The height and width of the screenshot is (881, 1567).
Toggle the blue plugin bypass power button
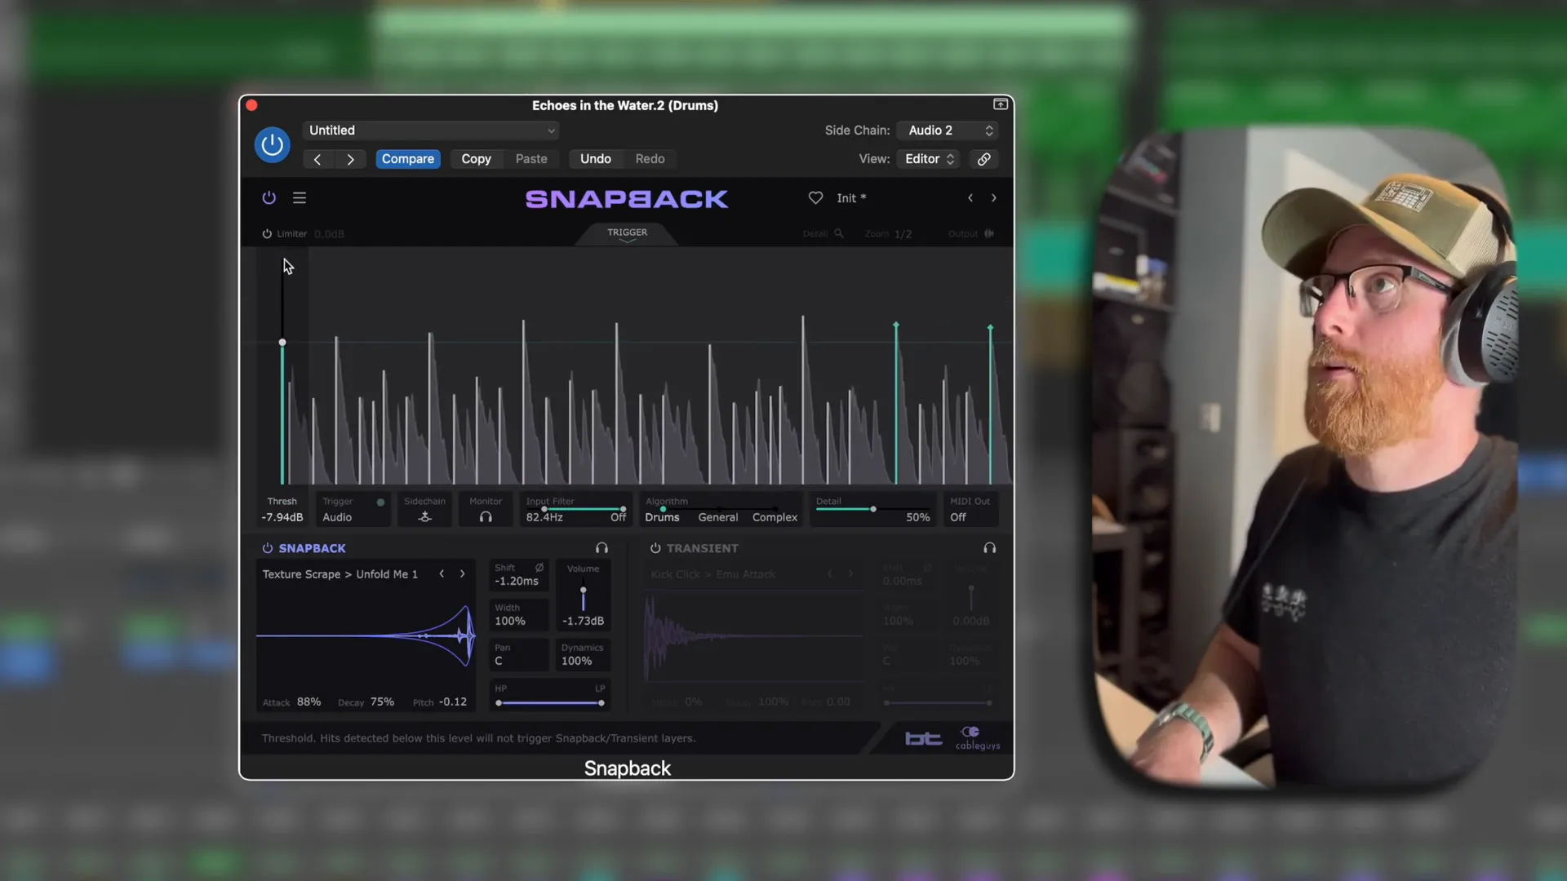coord(272,145)
